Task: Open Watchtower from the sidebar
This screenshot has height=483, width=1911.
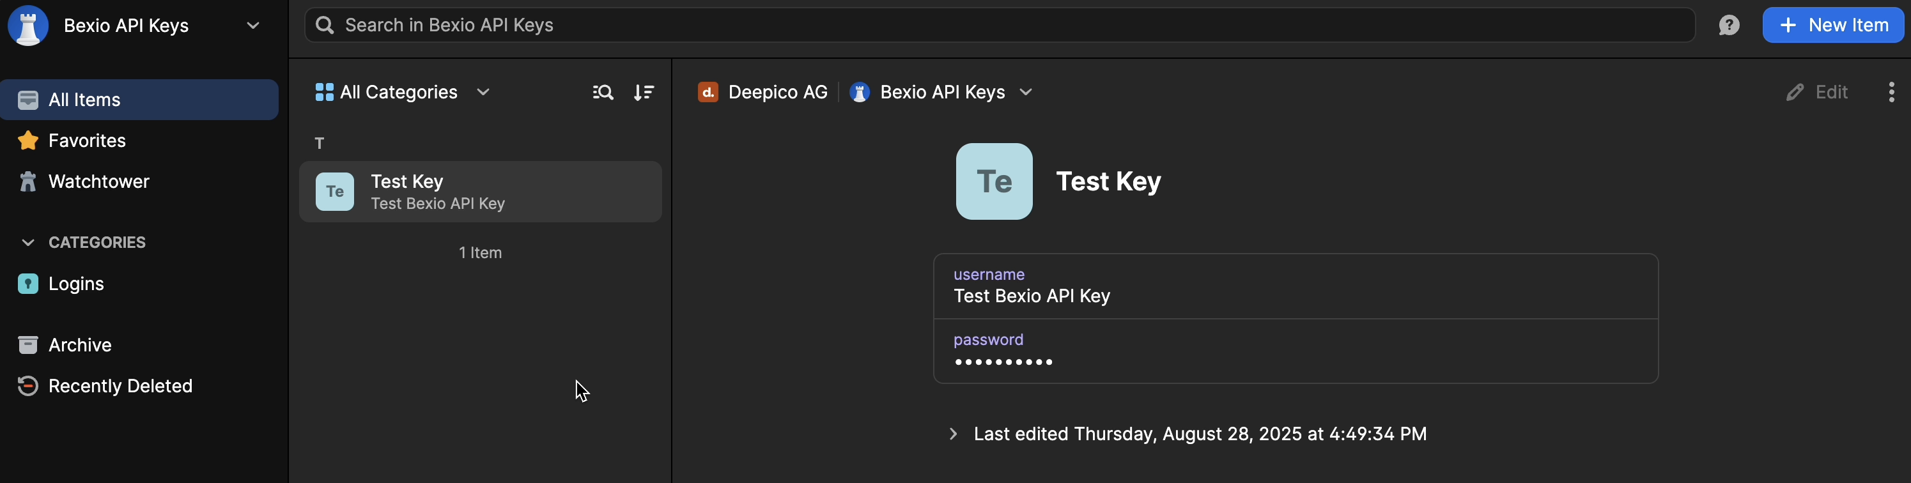Action: 98,182
